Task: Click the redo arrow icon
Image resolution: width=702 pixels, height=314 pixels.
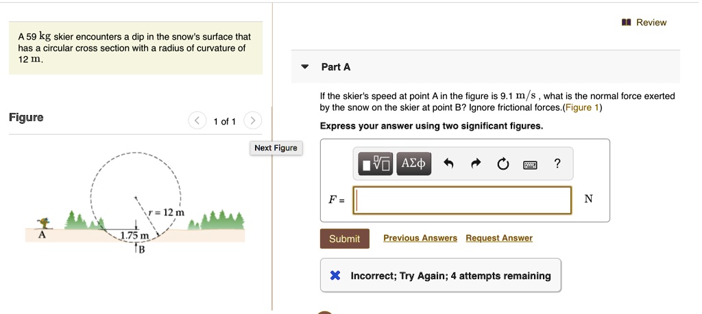Action: tap(476, 163)
